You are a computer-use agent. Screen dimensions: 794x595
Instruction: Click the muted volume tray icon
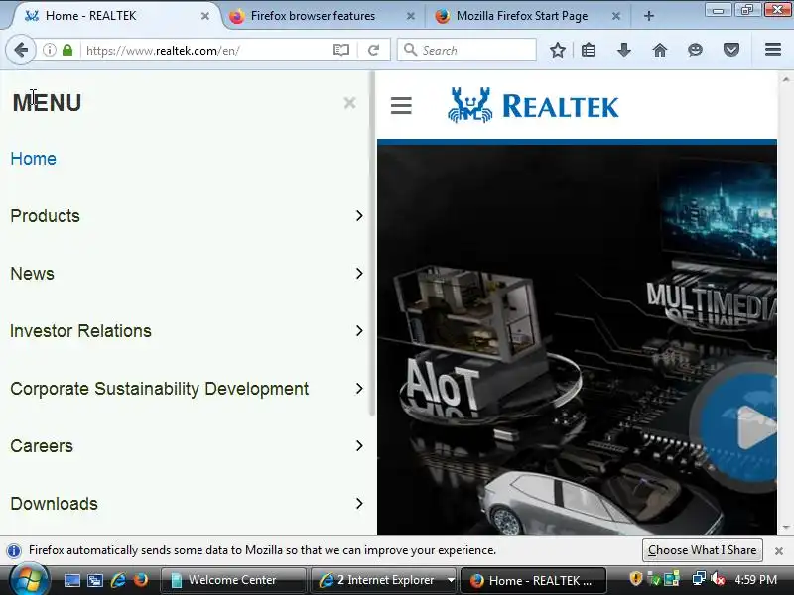(718, 579)
